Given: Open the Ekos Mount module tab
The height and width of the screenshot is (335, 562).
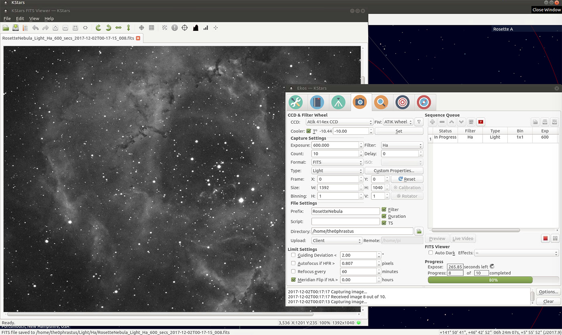Looking at the screenshot, I should 338,103.
